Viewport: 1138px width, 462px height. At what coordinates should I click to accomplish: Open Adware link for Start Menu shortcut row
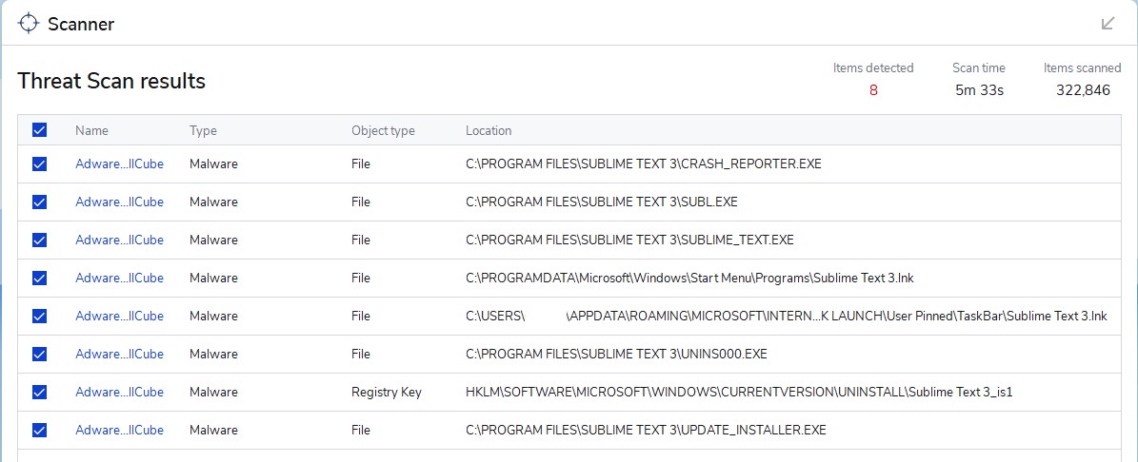click(120, 279)
